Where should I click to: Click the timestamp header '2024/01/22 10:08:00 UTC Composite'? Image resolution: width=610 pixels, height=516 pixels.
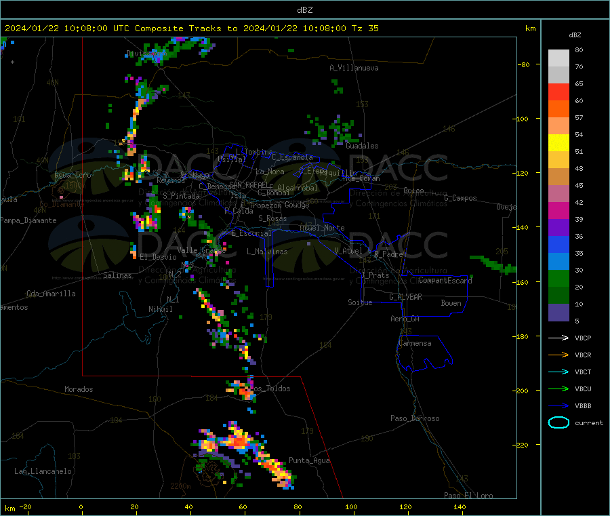[x=94, y=28]
